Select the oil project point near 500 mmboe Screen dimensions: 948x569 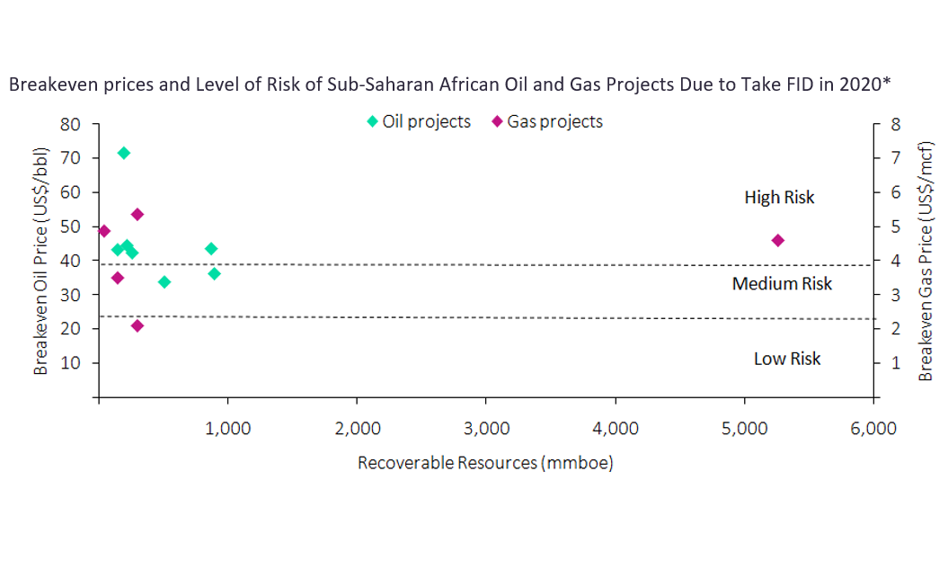164,281
